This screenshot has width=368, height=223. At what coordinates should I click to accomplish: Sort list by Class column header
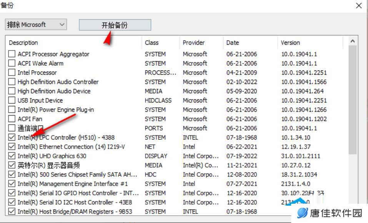[x=152, y=42]
